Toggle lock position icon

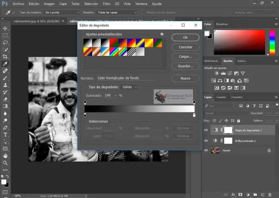point(227,121)
